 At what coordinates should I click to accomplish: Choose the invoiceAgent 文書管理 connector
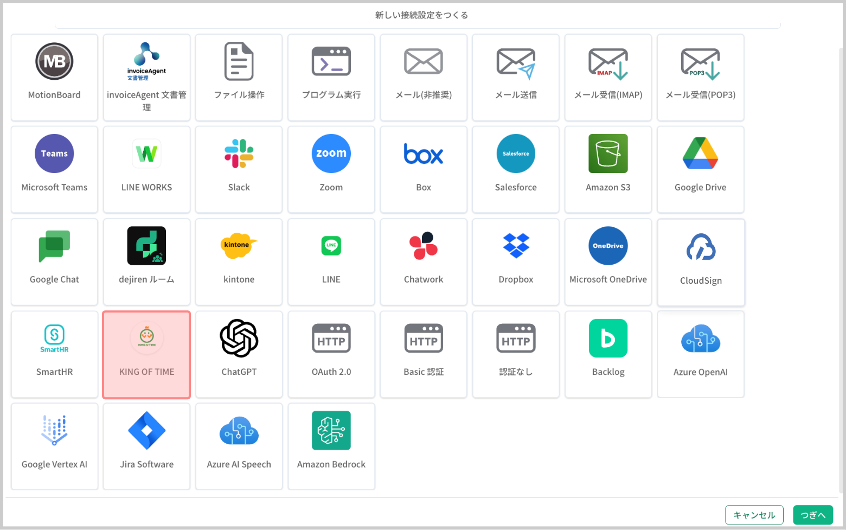(146, 78)
